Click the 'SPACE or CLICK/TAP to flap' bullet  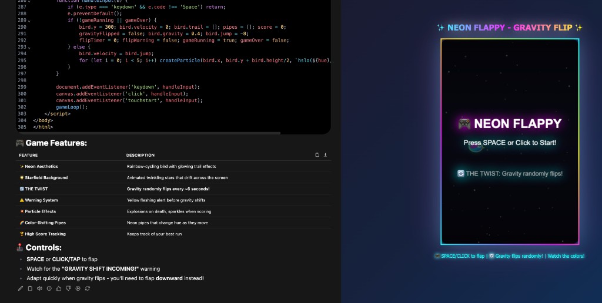click(x=62, y=260)
